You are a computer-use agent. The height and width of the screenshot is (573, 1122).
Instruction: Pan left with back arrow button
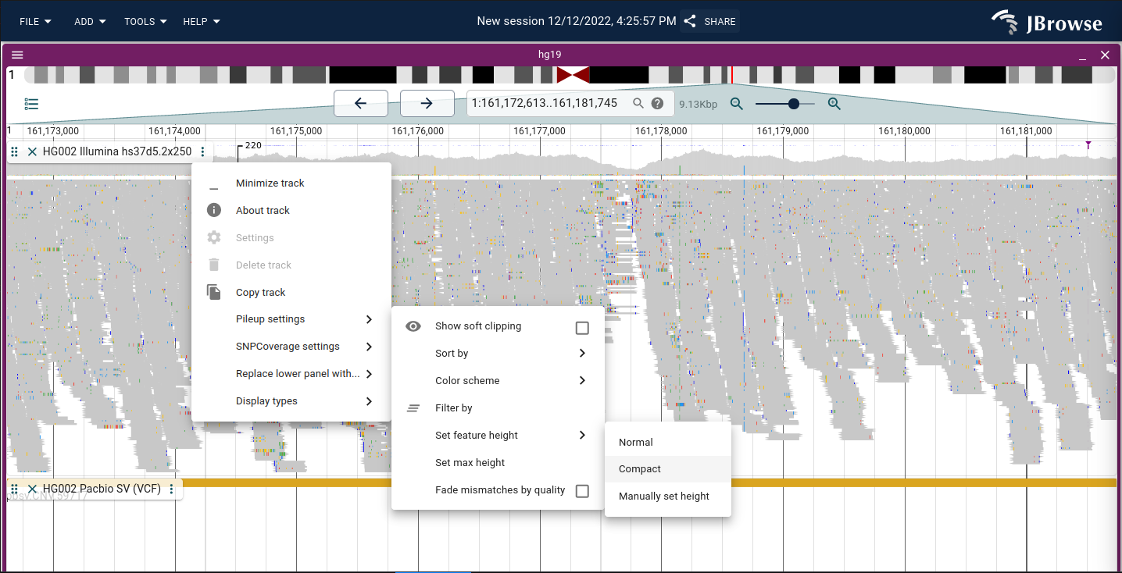(x=360, y=103)
